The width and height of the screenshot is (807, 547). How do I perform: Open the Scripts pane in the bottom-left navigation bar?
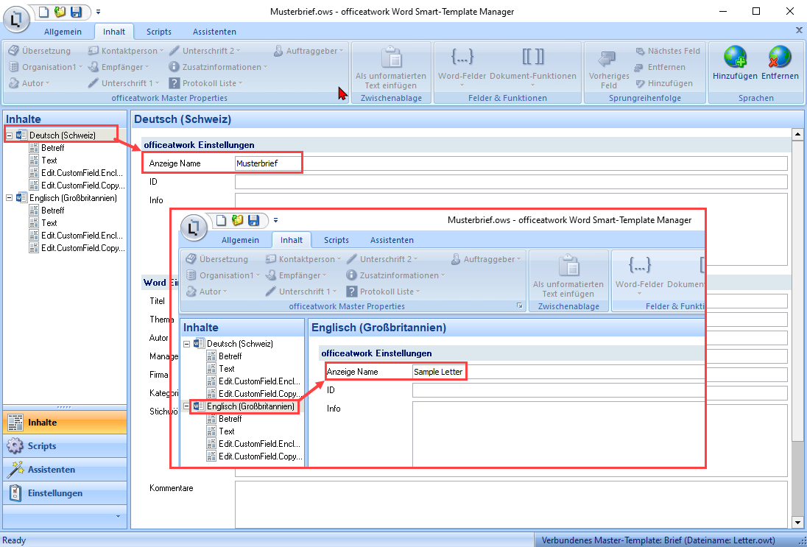point(65,446)
